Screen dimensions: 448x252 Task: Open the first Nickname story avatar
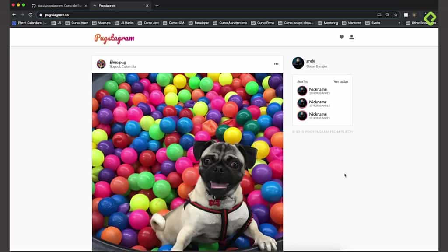click(302, 91)
